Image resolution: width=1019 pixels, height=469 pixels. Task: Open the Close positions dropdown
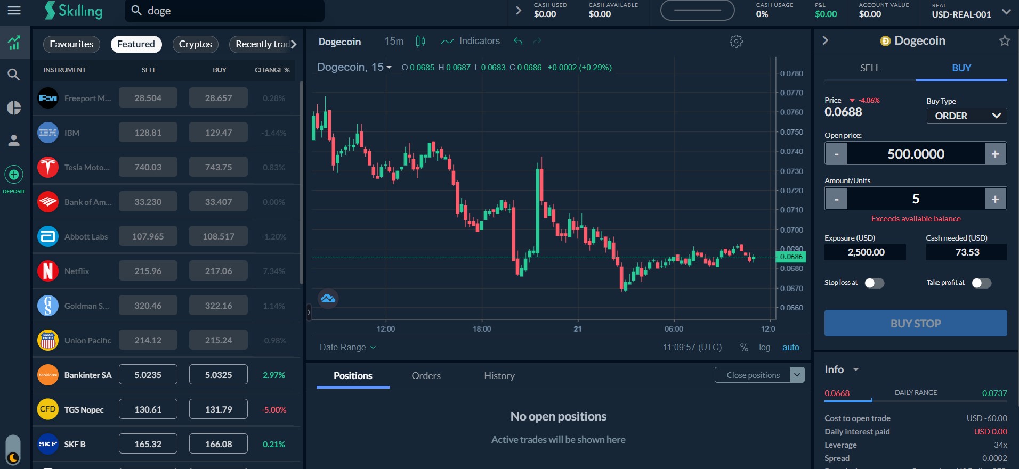click(x=797, y=375)
